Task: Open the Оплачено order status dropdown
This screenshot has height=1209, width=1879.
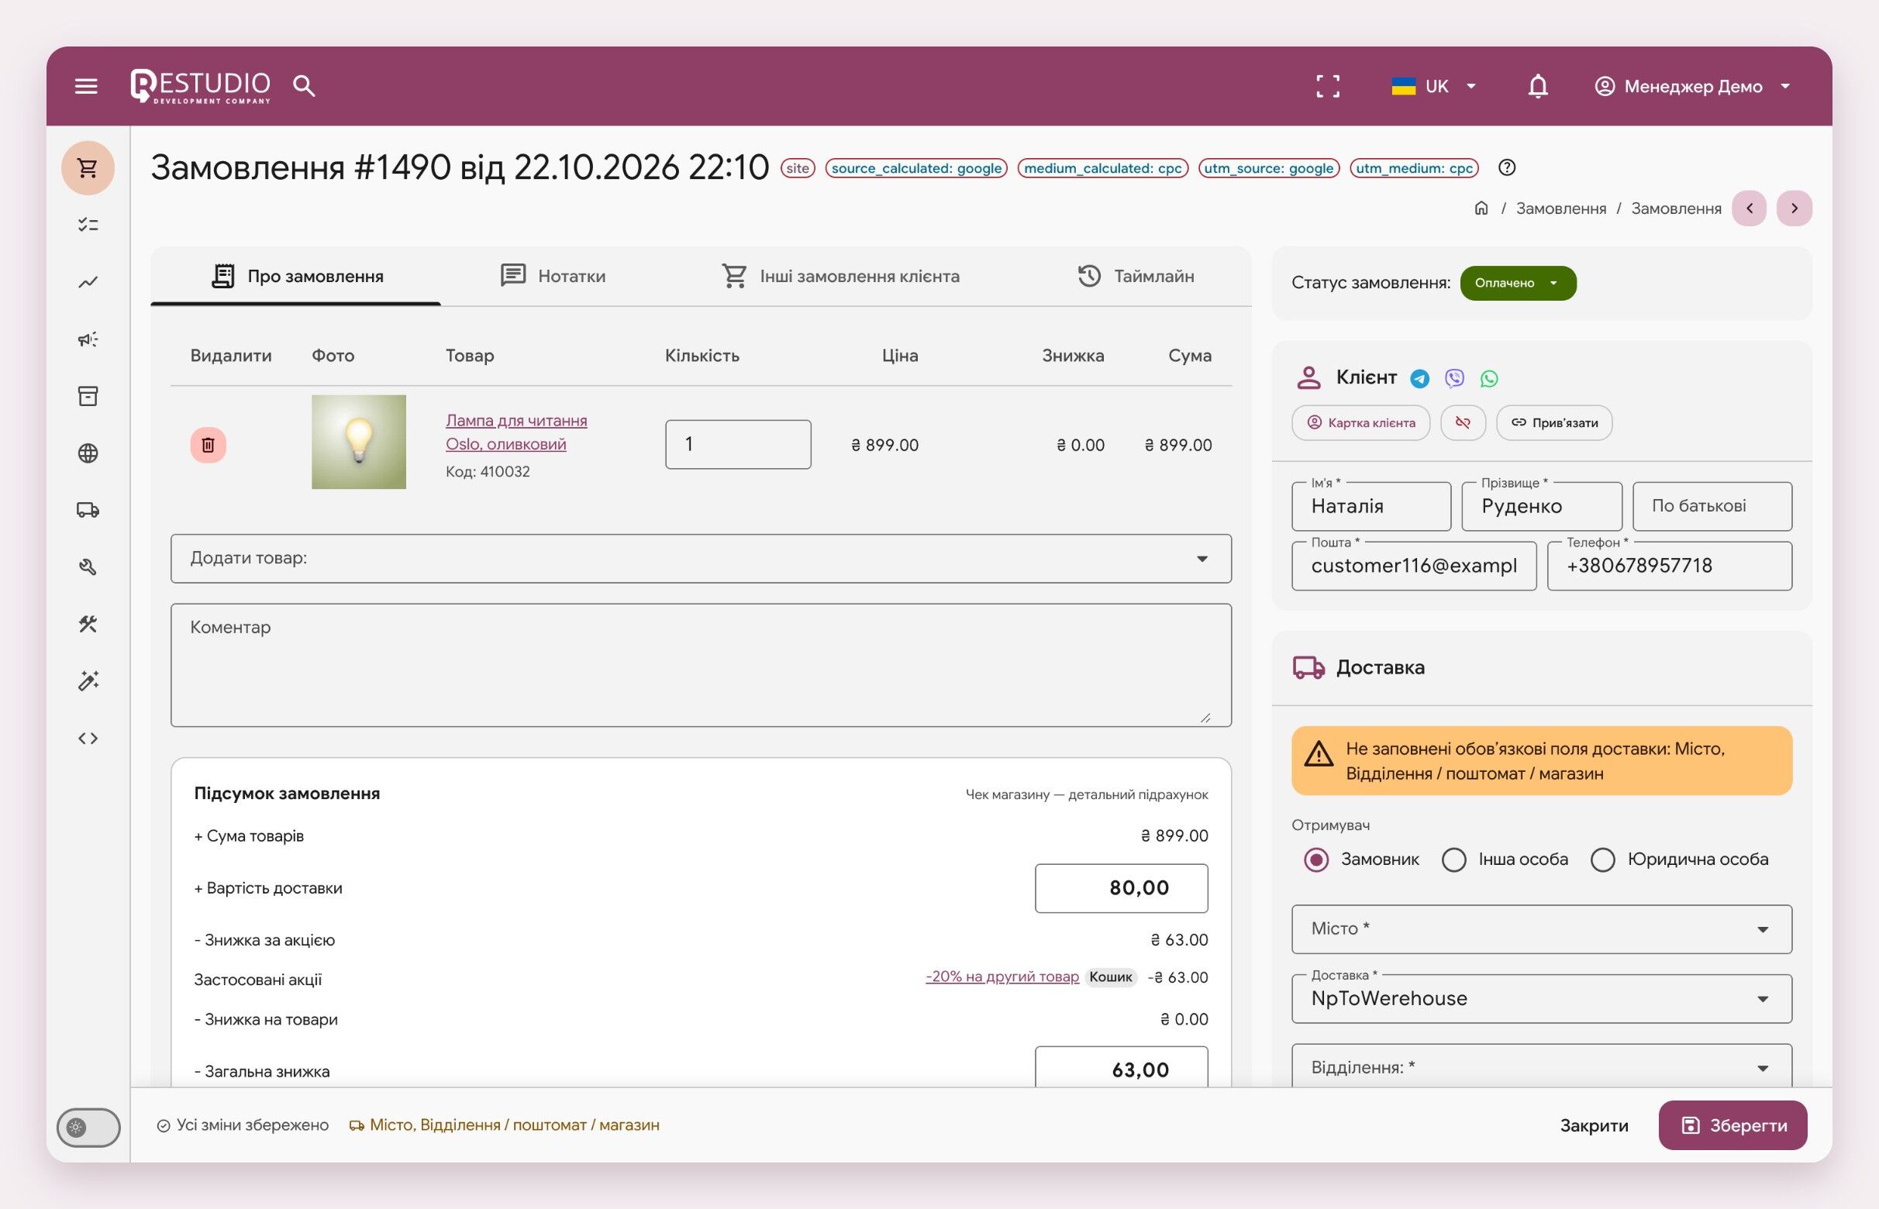Action: pyautogui.click(x=1517, y=283)
